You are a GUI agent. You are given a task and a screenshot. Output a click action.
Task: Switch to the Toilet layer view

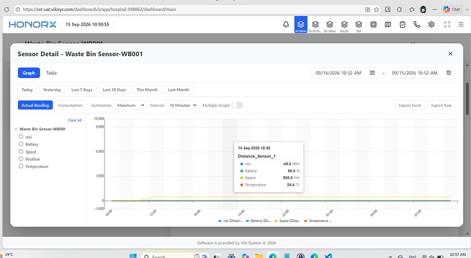pos(315,25)
